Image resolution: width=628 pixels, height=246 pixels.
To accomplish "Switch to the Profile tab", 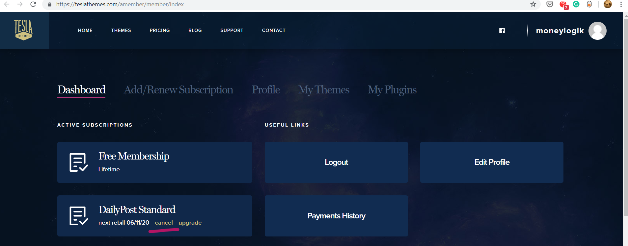I will click(266, 90).
